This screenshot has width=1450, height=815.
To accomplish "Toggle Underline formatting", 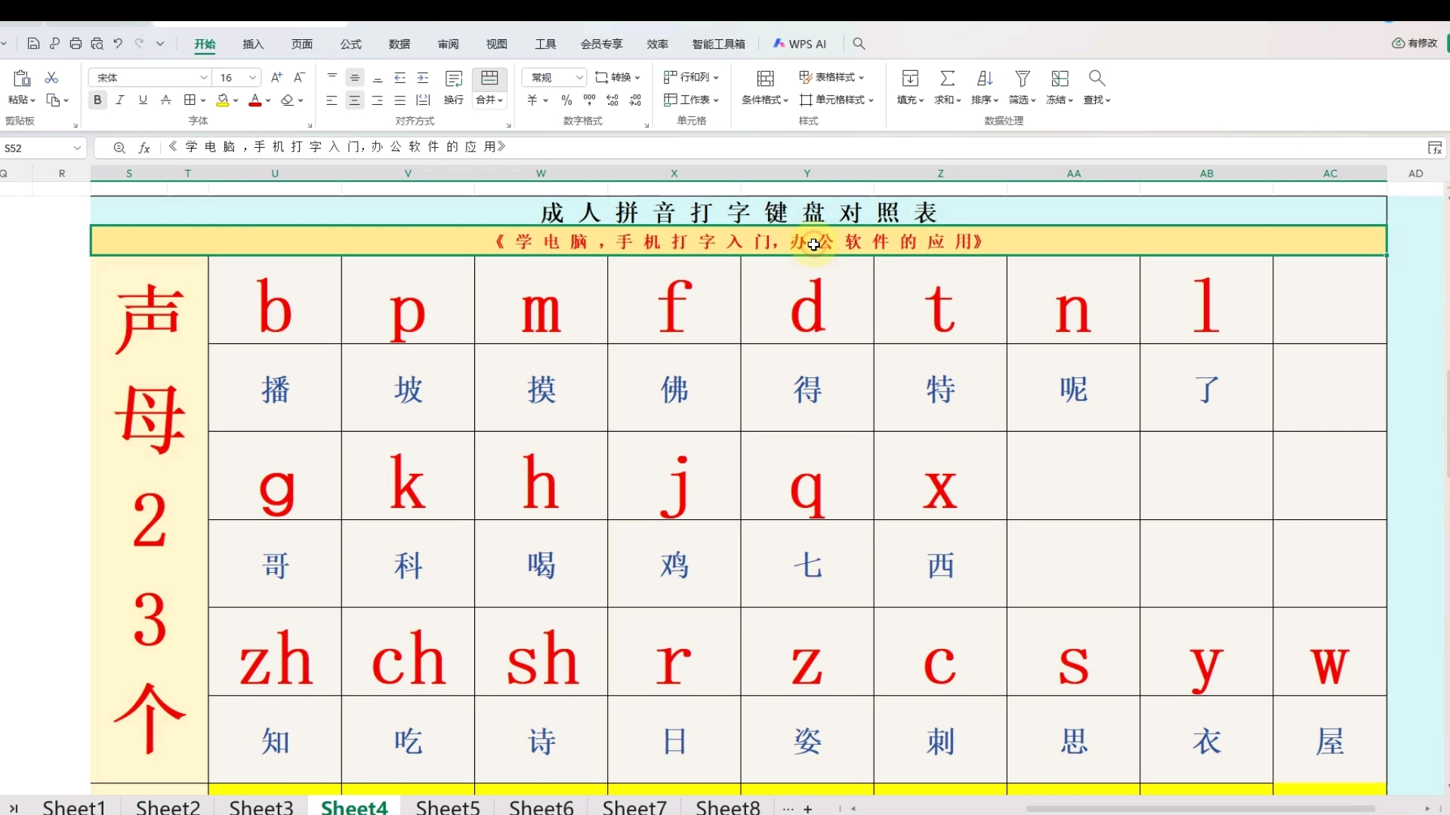I will (x=143, y=100).
